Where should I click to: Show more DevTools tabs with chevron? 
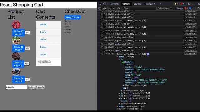coord(161,4)
